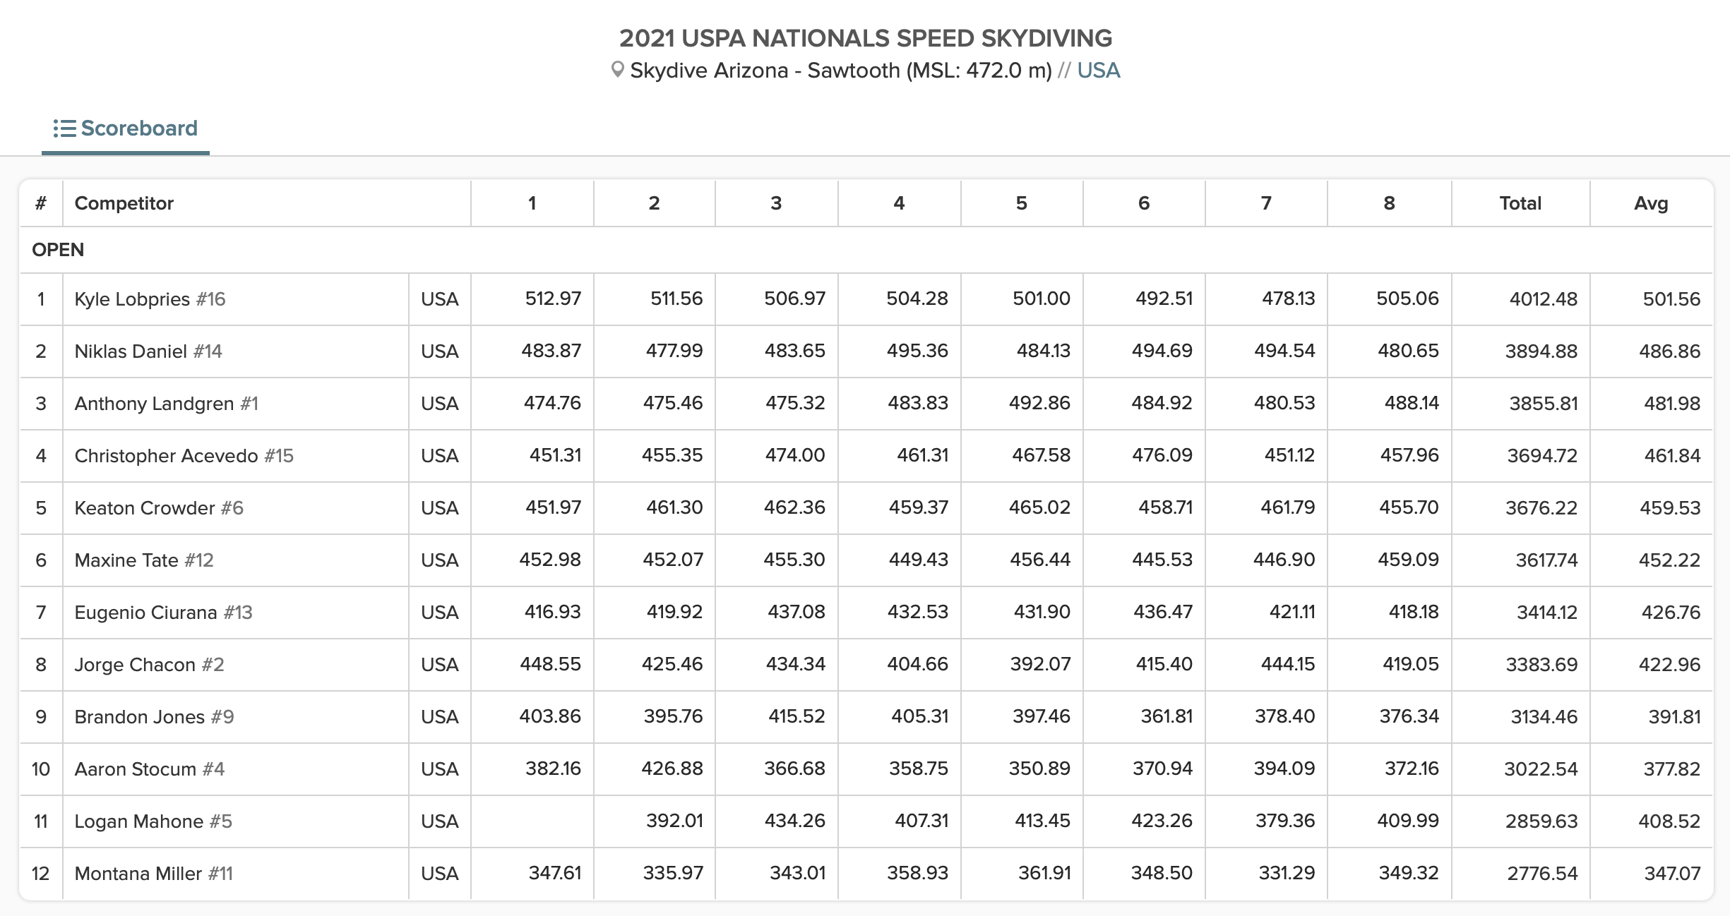Click the Competitor column header
This screenshot has width=1730, height=916.
[x=124, y=203]
